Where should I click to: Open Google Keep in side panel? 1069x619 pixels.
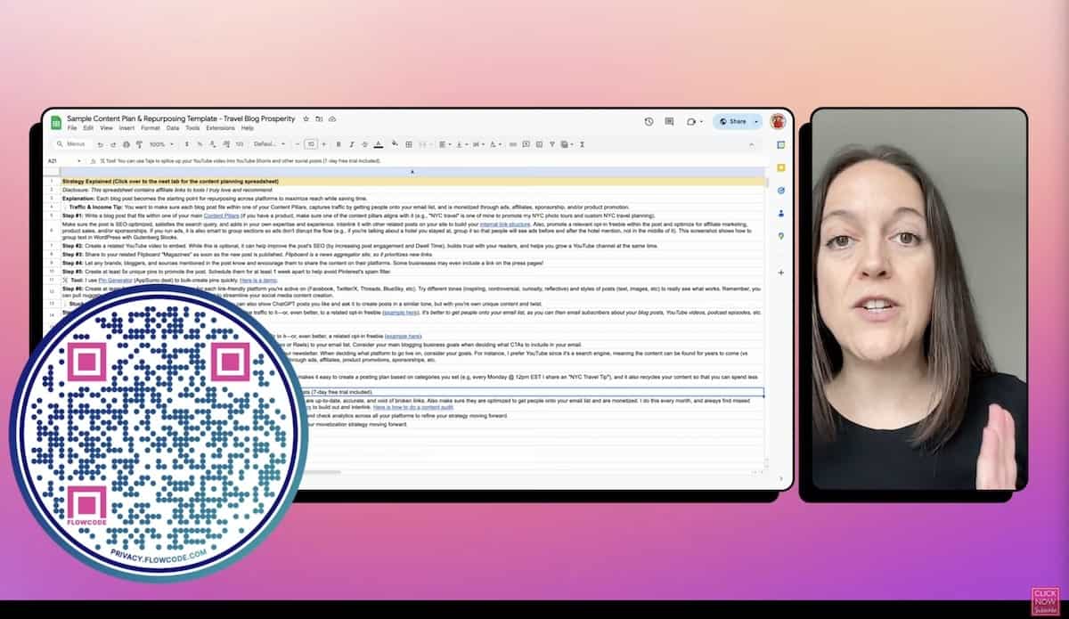780,167
